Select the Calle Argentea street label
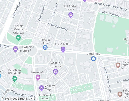The width and height of the screenshot is (129, 101). point(110,14)
